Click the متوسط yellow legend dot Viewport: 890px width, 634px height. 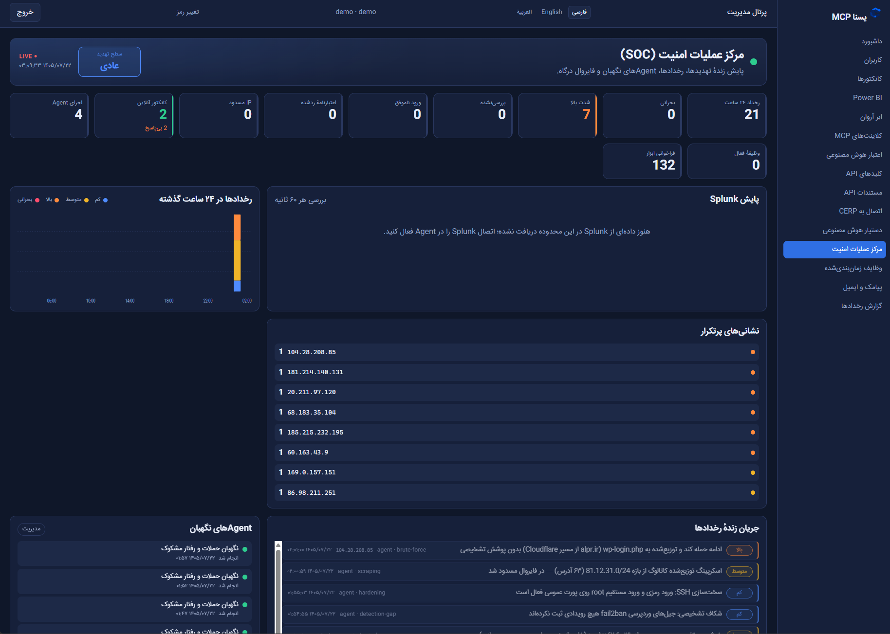[87, 200]
